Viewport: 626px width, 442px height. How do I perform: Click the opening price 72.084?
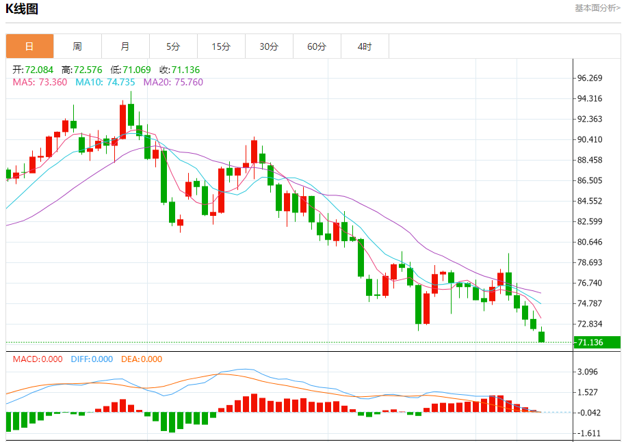[39, 70]
